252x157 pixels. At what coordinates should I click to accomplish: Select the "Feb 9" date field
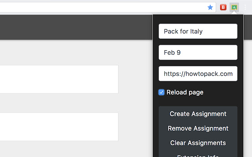(198, 53)
